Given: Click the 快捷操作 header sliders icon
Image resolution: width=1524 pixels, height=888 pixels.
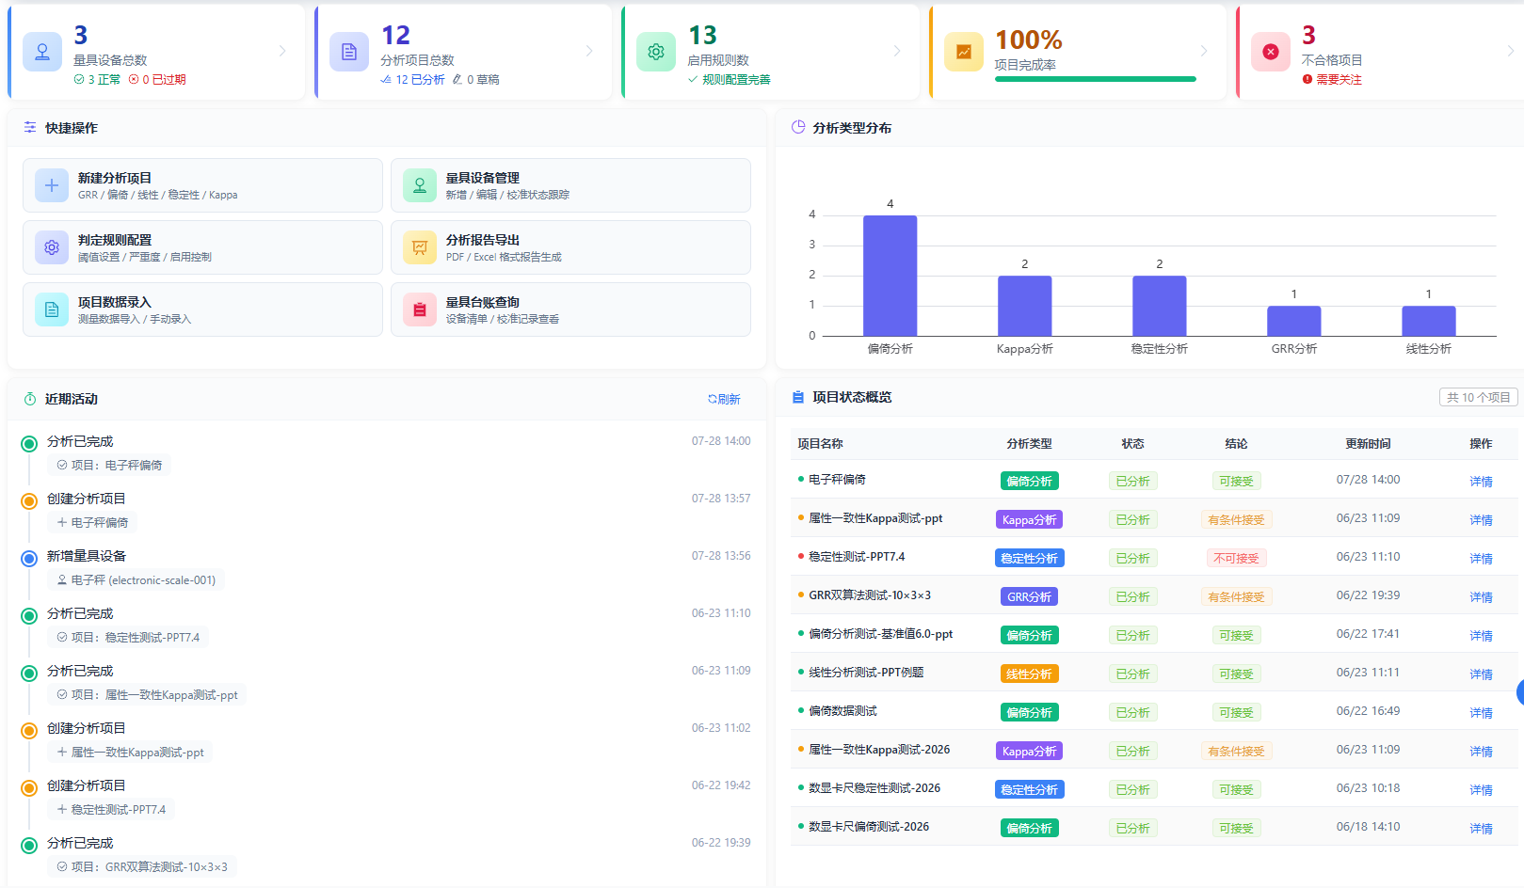Looking at the screenshot, I should [30, 127].
